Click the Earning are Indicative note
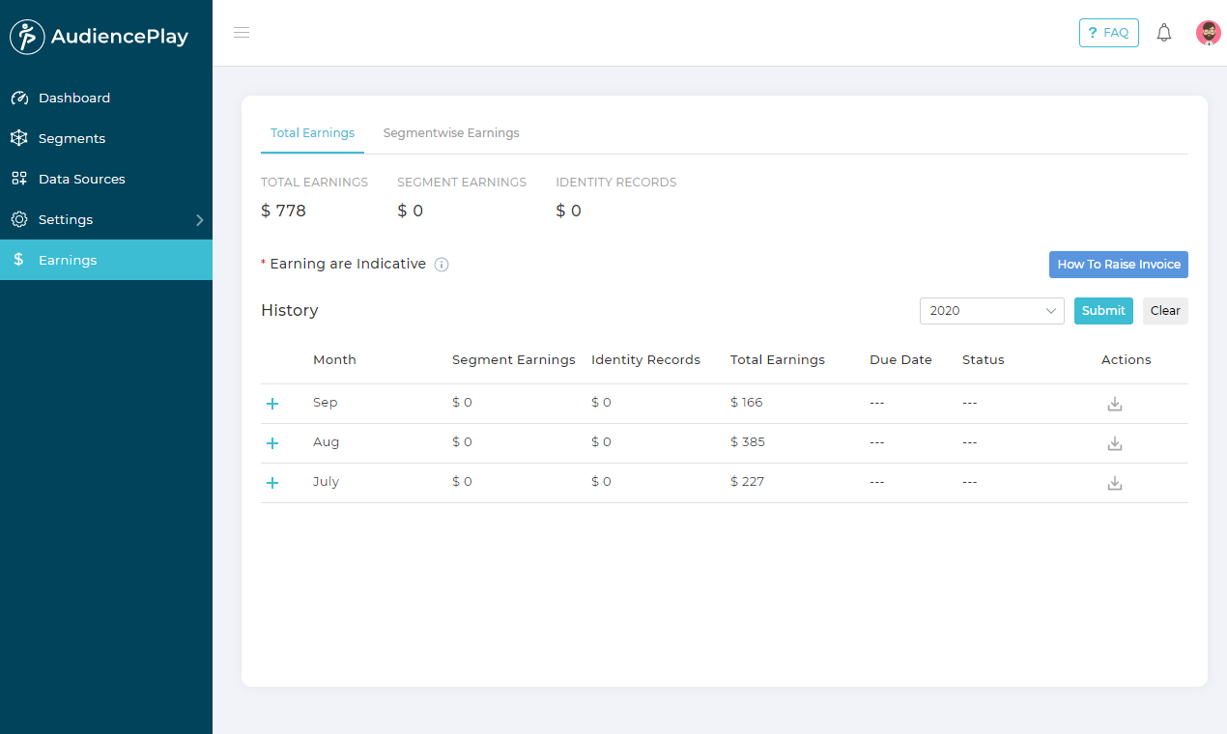The height and width of the screenshot is (734, 1227). pos(348,265)
